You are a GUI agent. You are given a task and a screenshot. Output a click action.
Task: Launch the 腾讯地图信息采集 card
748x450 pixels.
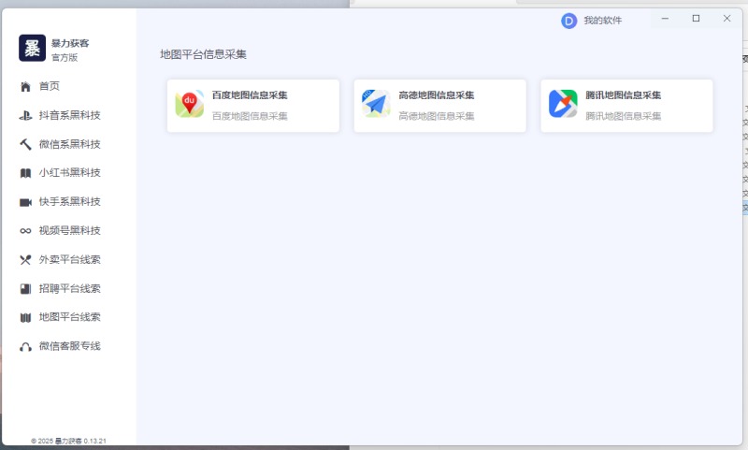[626, 106]
